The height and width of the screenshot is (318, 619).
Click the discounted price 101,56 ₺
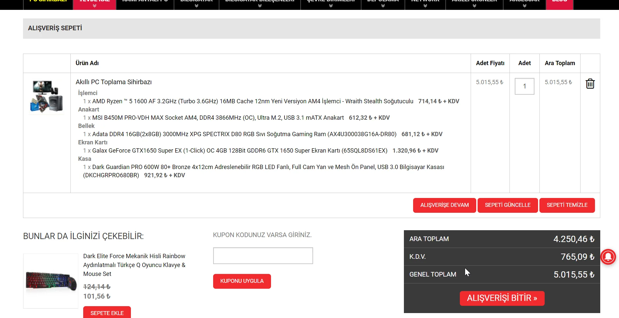(97, 296)
